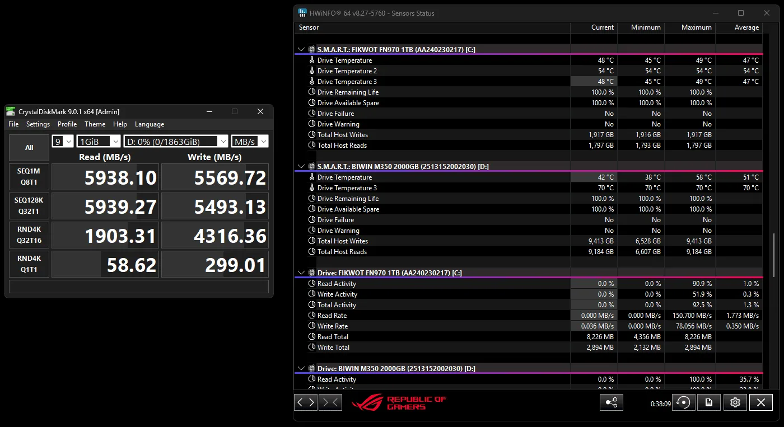Click the BIWIN Drive Temperature 3 thermometer icon
784x427 pixels.
click(312, 188)
